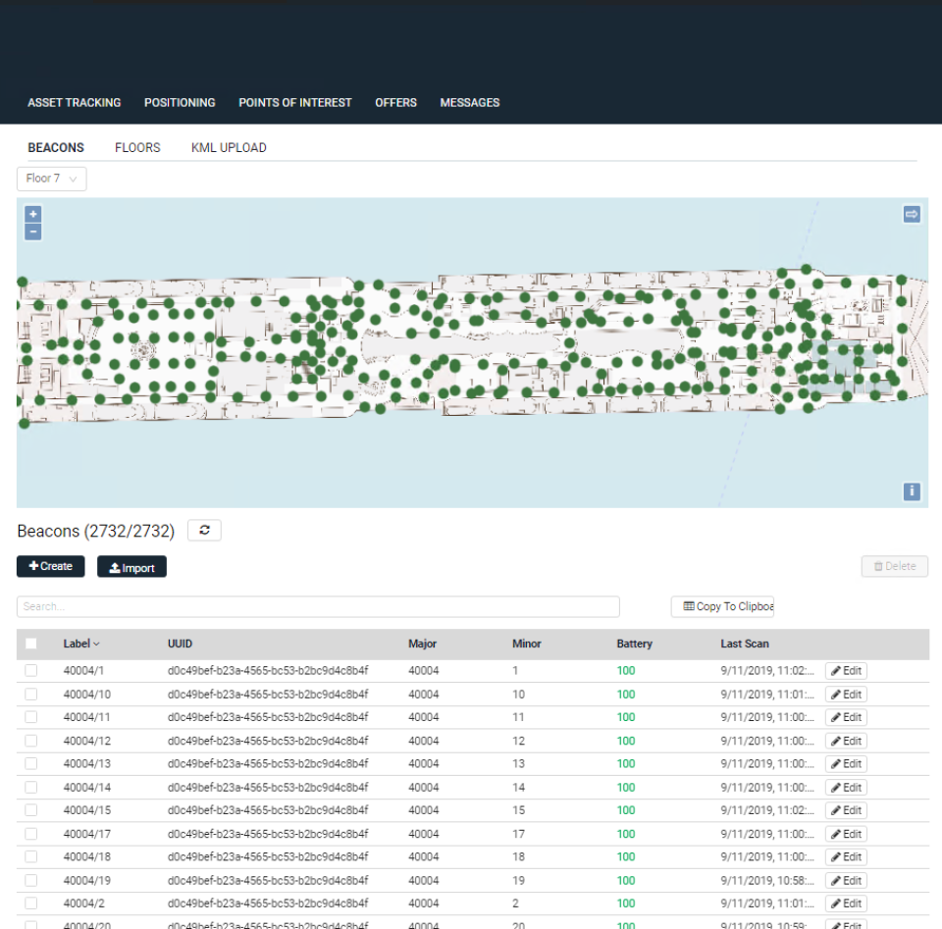942x929 pixels.
Task: Click inside the Search field
Action: (318, 606)
